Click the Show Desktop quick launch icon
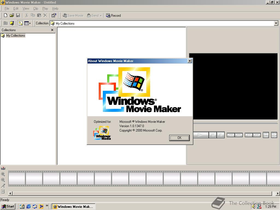Viewport: 280px width, 210px height. [x=22, y=206]
